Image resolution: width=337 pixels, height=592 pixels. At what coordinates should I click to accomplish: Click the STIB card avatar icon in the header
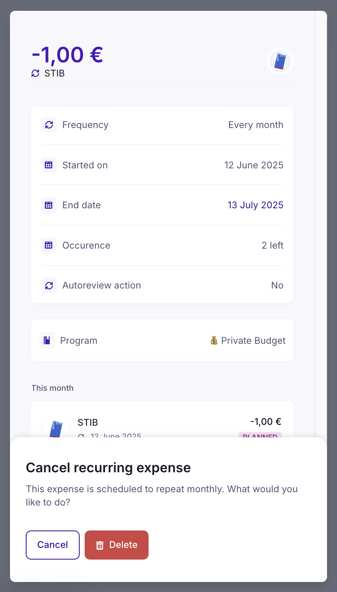coord(280,62)
